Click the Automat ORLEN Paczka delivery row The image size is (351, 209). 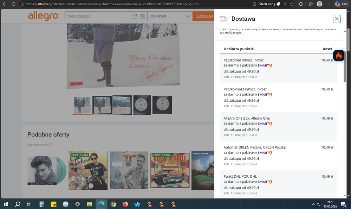pyautogui.click(x=278, y=156)
